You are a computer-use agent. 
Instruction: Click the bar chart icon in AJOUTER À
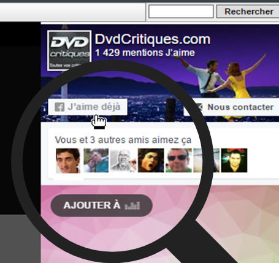pyautogui.click(x=132, y=205)
